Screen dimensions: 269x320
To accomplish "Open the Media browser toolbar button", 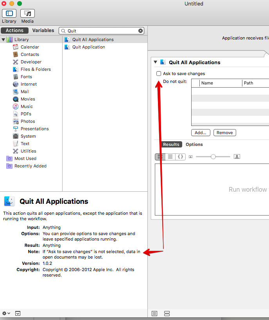I will pos(27,13).
